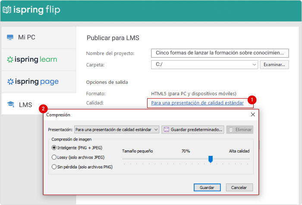Close the Compresión dialog

pos(253,115)
